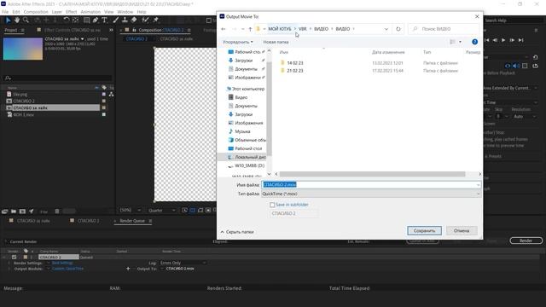Click the Новая папка button
This screenshot has width=546, height=307.
click(276, 42)
